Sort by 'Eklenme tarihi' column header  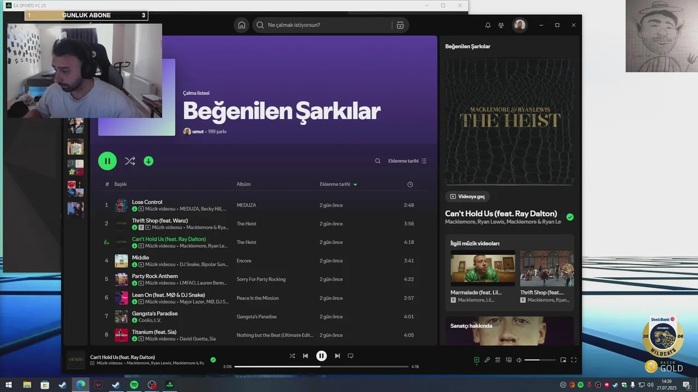[x=338, y=184]
